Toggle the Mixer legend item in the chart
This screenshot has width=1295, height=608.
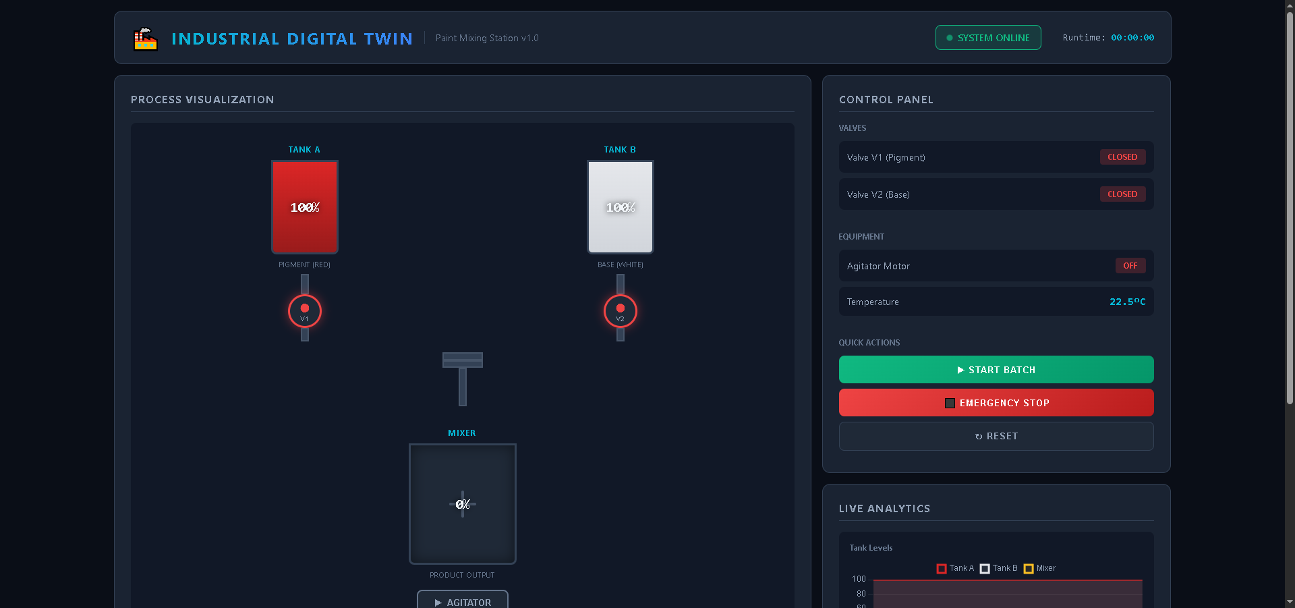coord(1039,568)
